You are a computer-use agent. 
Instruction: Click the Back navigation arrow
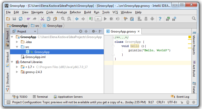[x=77, y=19]
